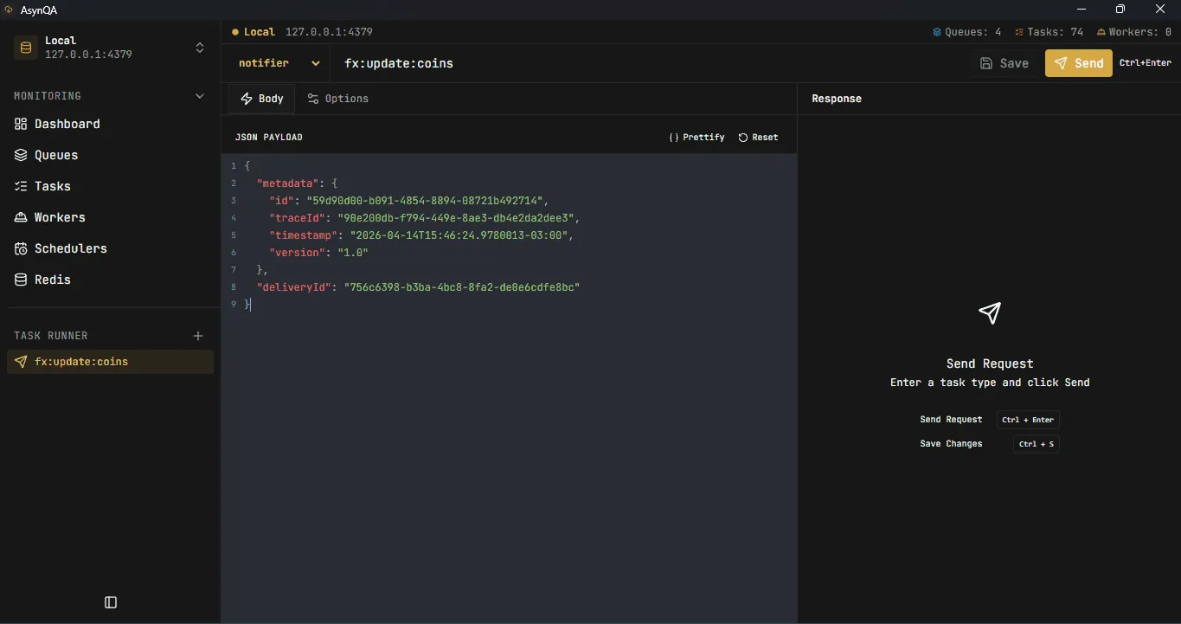The height and width of the screenshot is (624, 1181).
Task: Click the Workers: 0 status counter
Action: click(1133, 32)
